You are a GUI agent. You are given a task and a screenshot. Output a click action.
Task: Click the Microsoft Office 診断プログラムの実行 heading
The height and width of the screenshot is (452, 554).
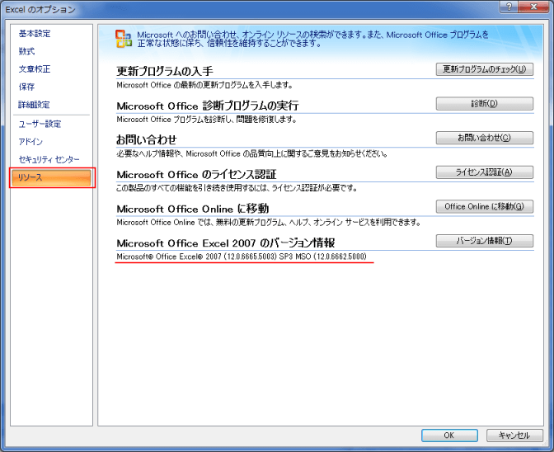point(208,106)
